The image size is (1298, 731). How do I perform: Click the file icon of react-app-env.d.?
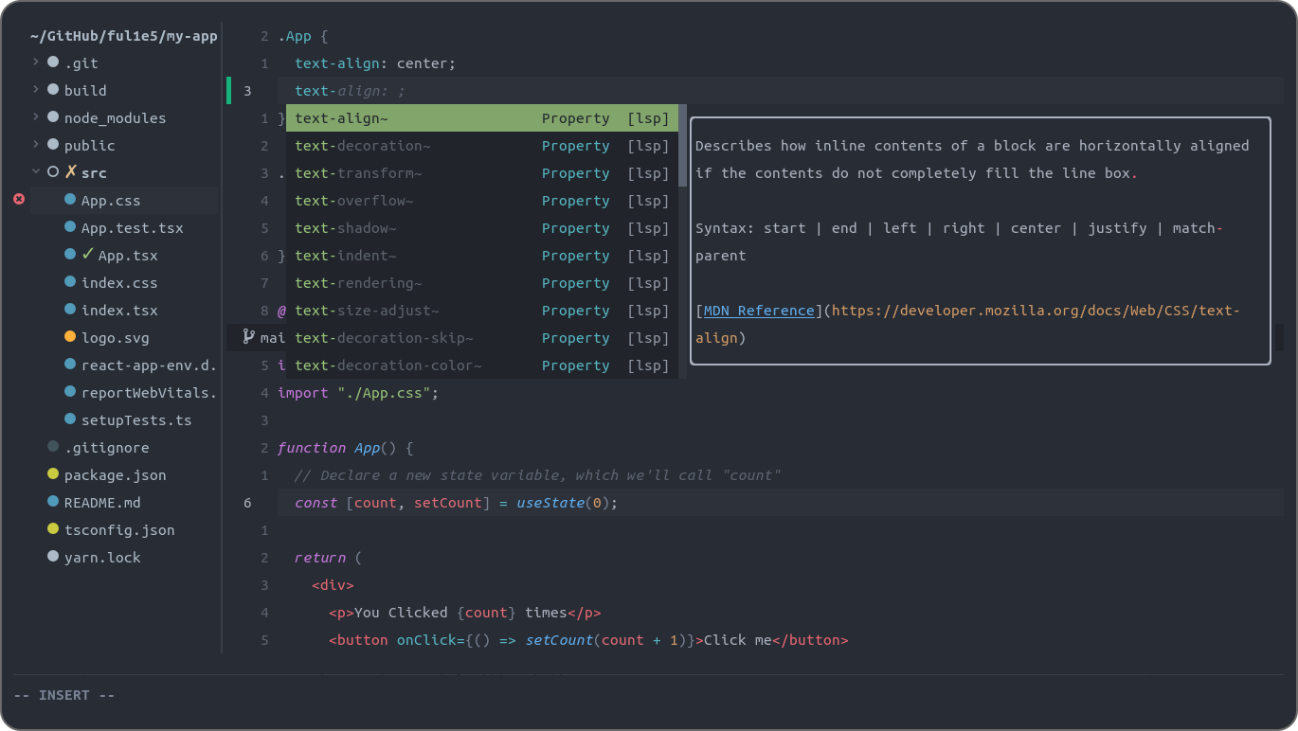(70, 365)
